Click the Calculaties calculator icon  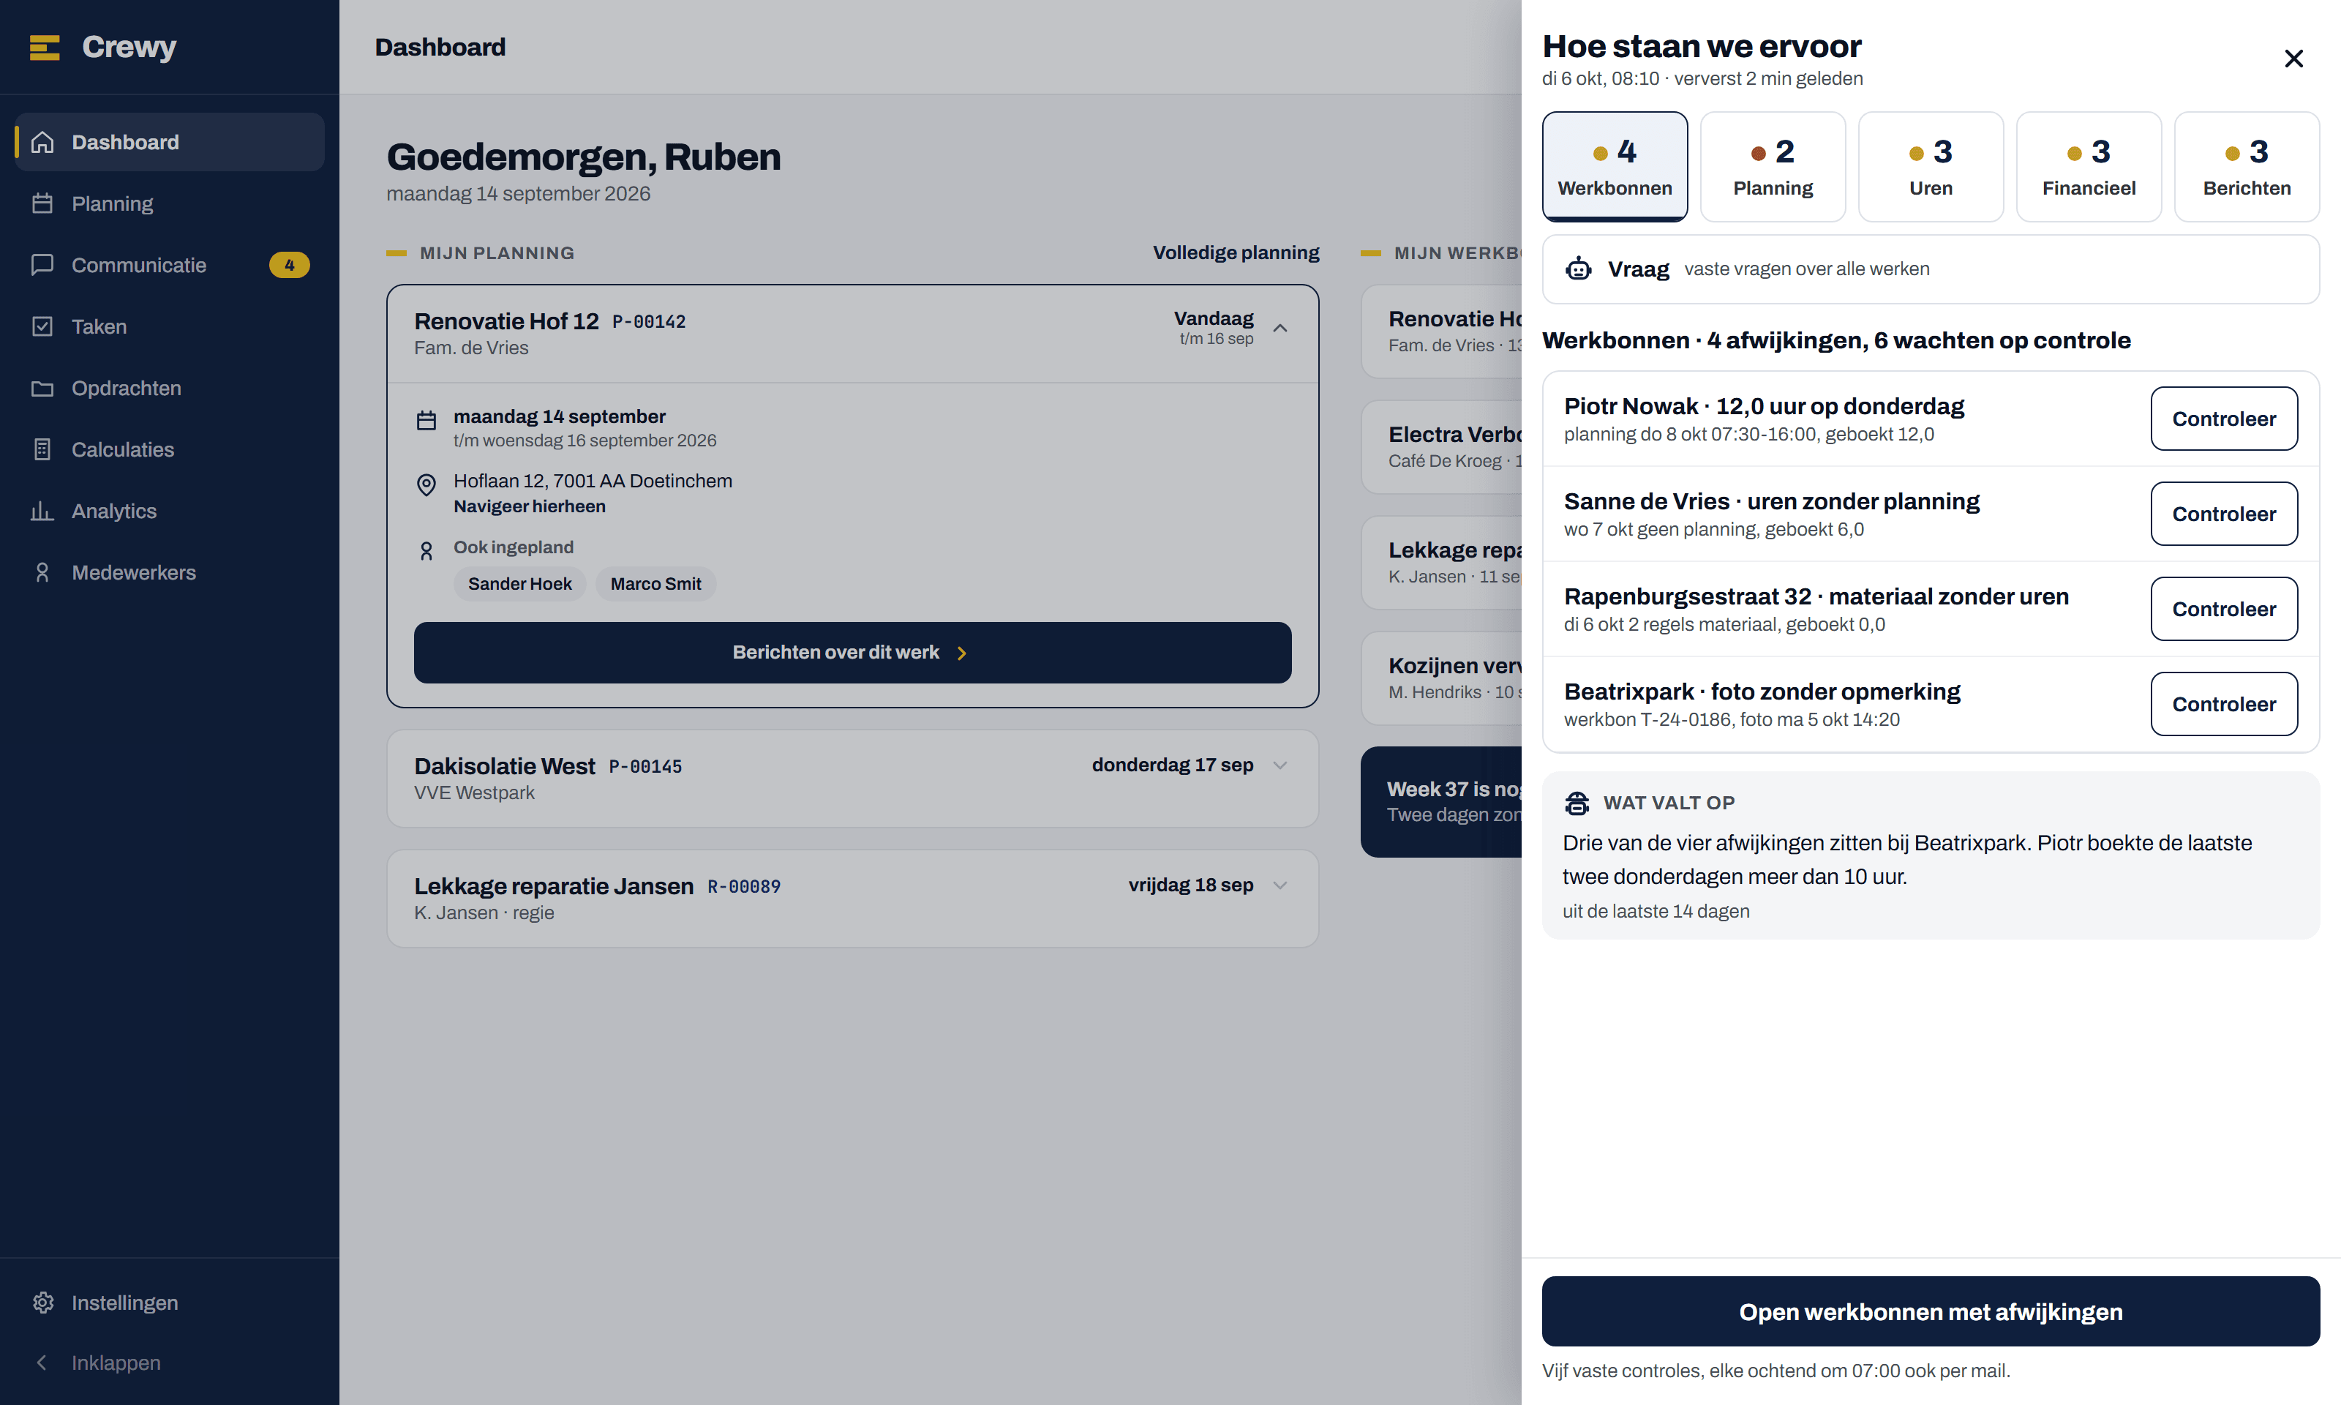tap(42, 450)
